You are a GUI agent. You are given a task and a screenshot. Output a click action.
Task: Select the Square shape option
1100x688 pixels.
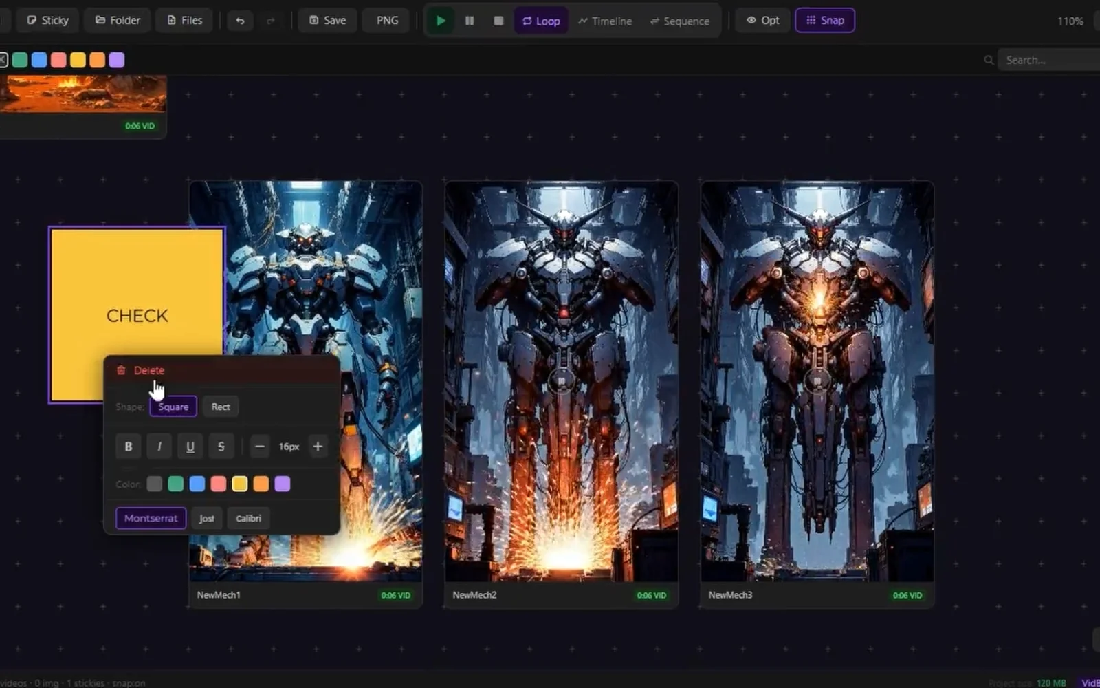[x=173, y=407]
